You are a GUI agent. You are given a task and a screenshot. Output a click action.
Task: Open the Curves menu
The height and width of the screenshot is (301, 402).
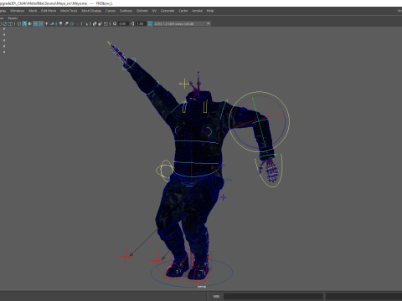coord(111,11)
